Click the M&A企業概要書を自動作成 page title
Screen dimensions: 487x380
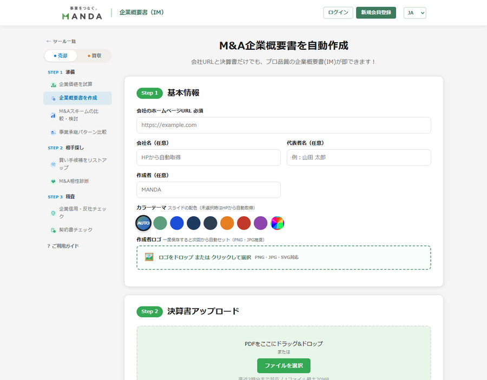(x=284, y=45)
